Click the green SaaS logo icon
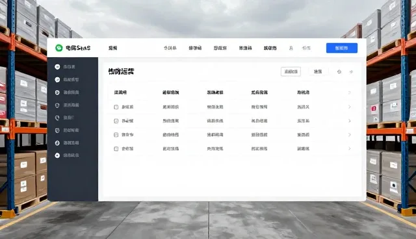Screen dimensions: 416x239 pos(58,48)
